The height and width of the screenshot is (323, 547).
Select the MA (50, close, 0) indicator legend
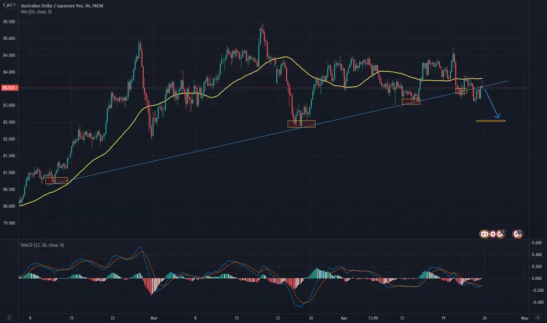36,12
